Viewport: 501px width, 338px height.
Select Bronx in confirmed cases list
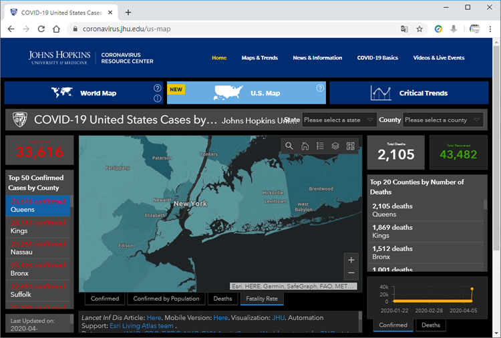(x=37, y=269)
